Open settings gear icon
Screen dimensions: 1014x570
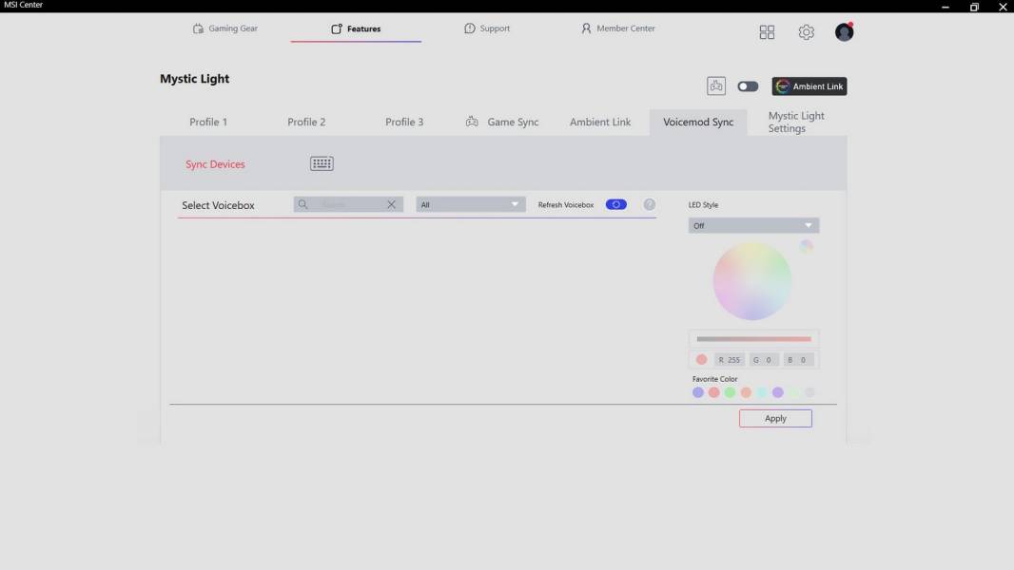point(806,32)
